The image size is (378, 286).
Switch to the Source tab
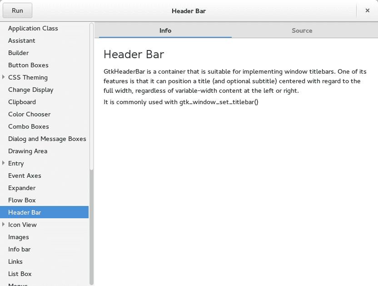pos(302,30)
